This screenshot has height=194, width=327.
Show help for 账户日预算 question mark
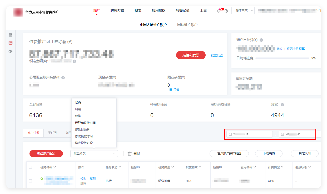click(x=261, y=40)
